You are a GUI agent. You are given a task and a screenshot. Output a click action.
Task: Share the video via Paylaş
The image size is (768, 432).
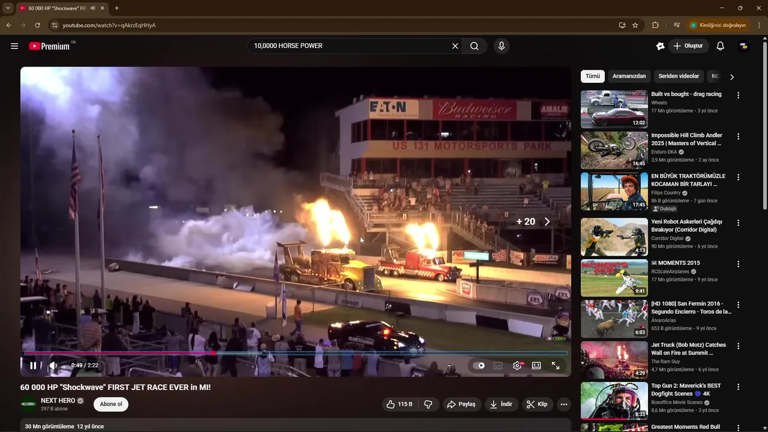(461, 404)
